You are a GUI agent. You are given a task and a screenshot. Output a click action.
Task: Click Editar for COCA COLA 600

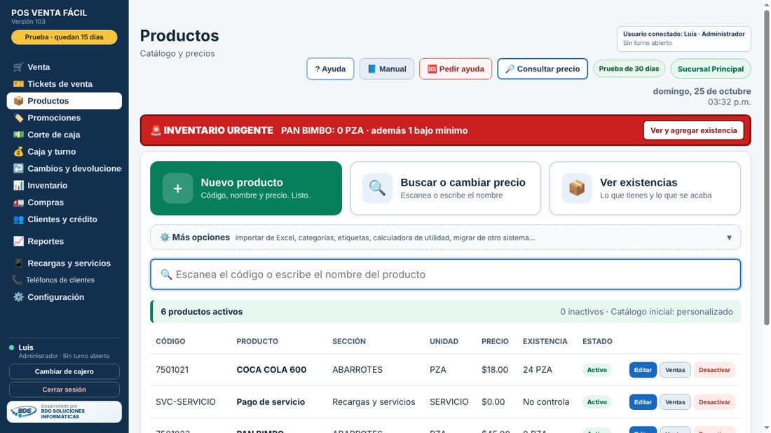(643, 370)
